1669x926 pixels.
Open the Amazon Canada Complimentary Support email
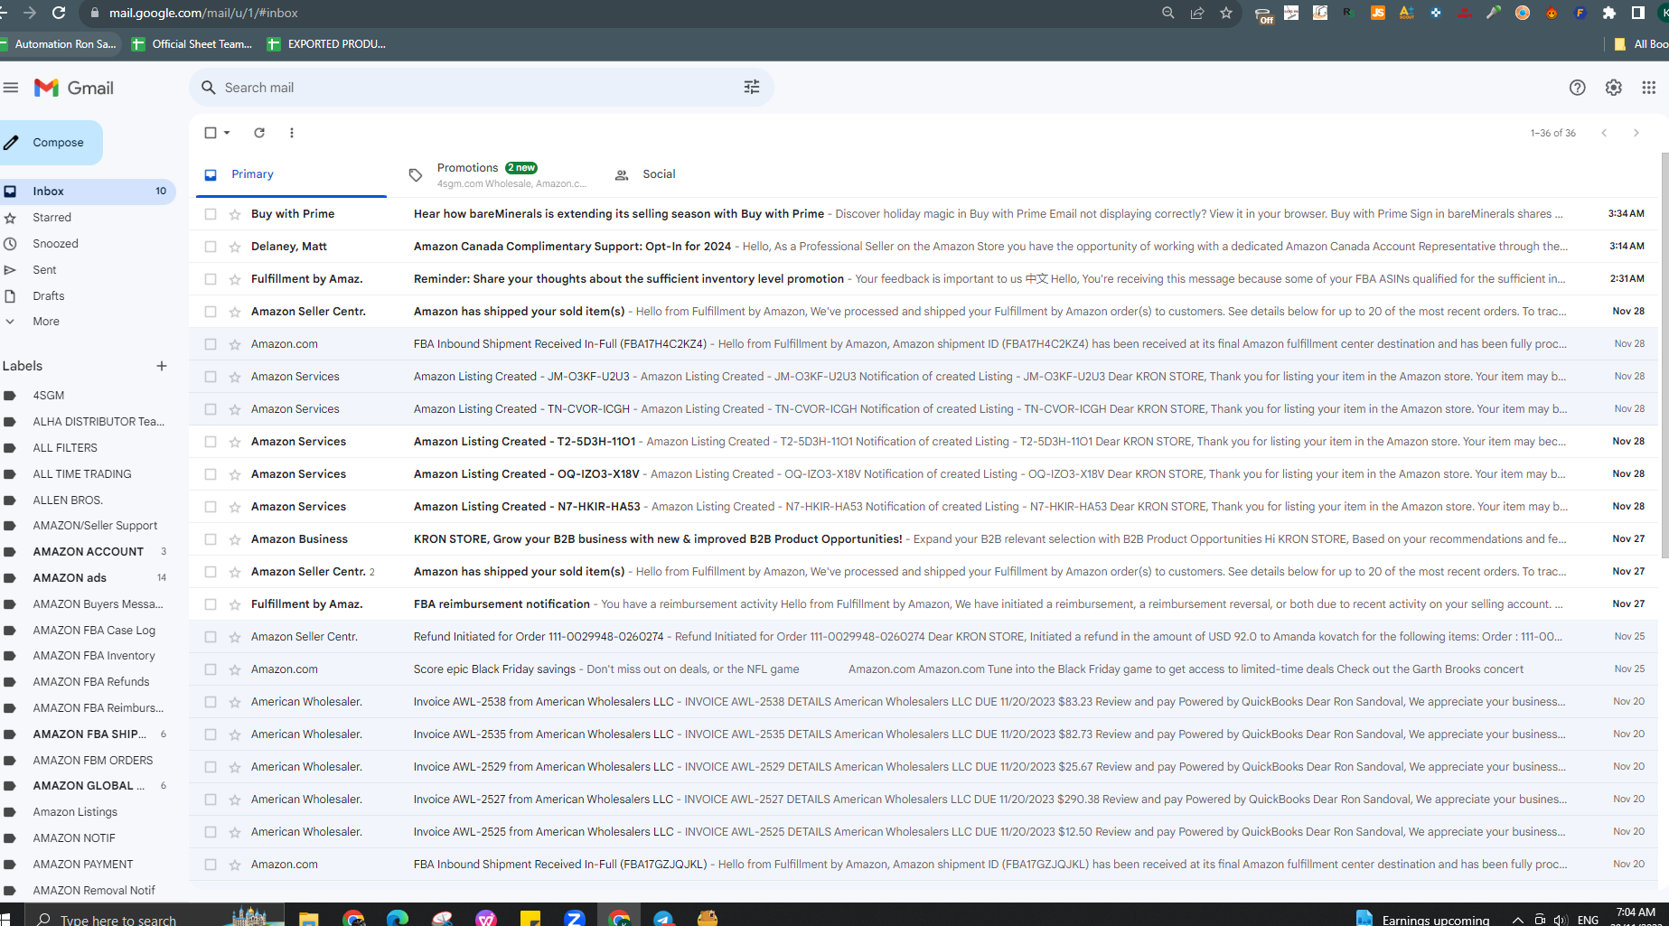coord(924,247)
